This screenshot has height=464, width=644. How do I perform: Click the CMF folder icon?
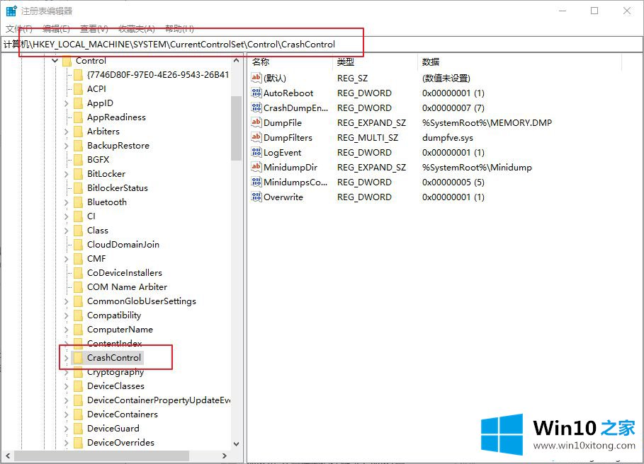tap(78, 259)
